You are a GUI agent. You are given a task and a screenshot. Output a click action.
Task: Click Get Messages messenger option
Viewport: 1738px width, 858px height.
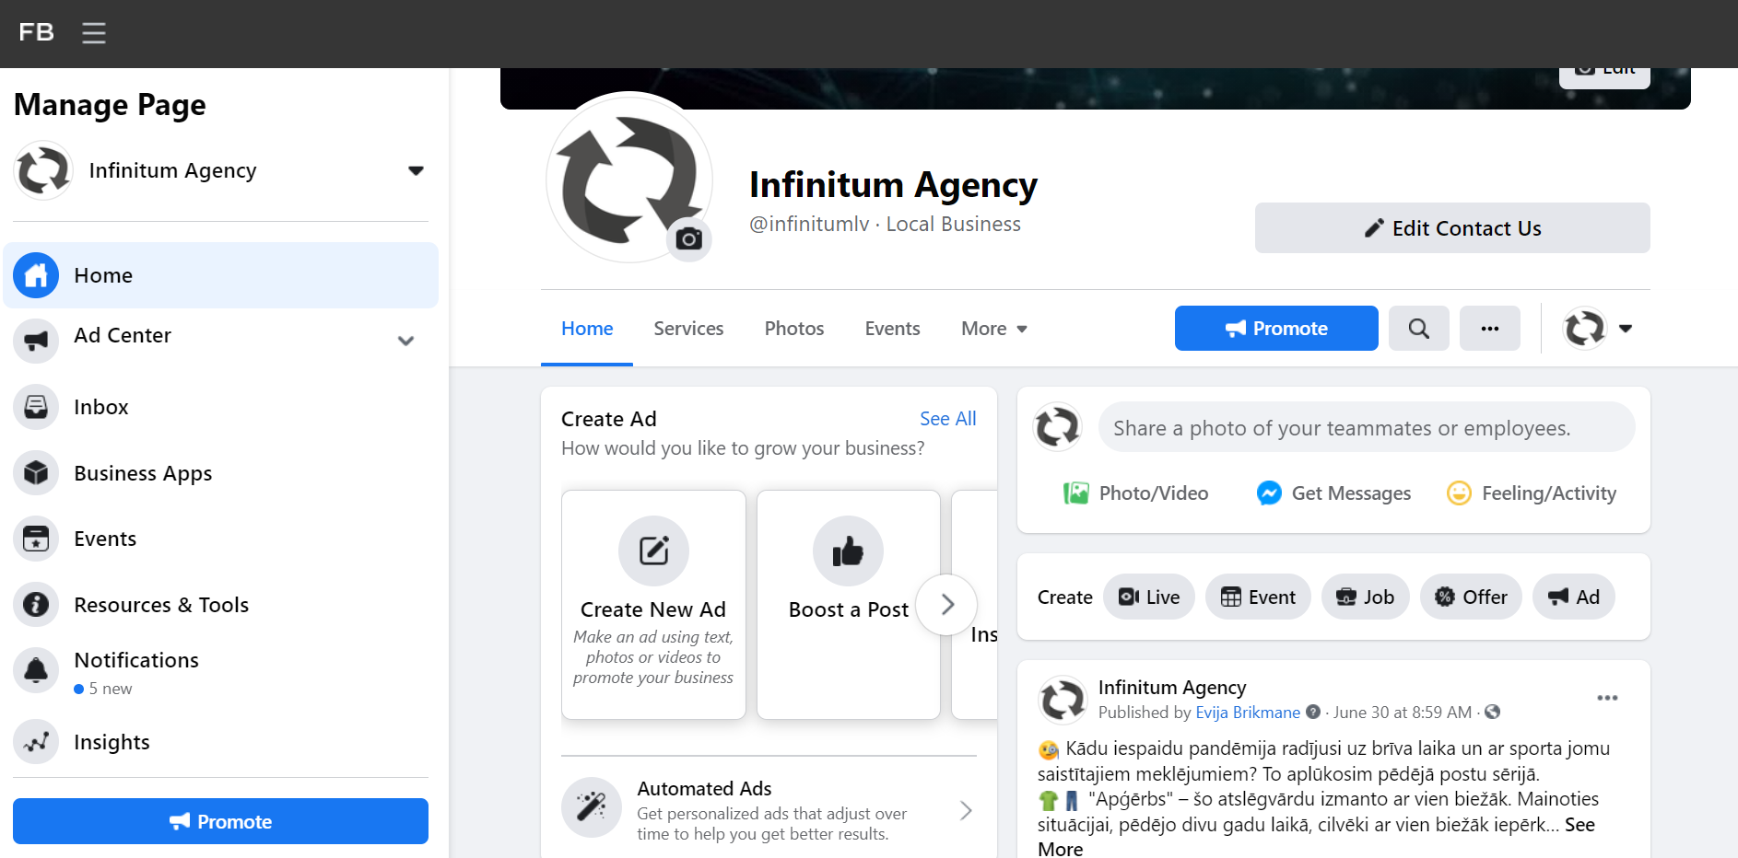click(1333, 493)
